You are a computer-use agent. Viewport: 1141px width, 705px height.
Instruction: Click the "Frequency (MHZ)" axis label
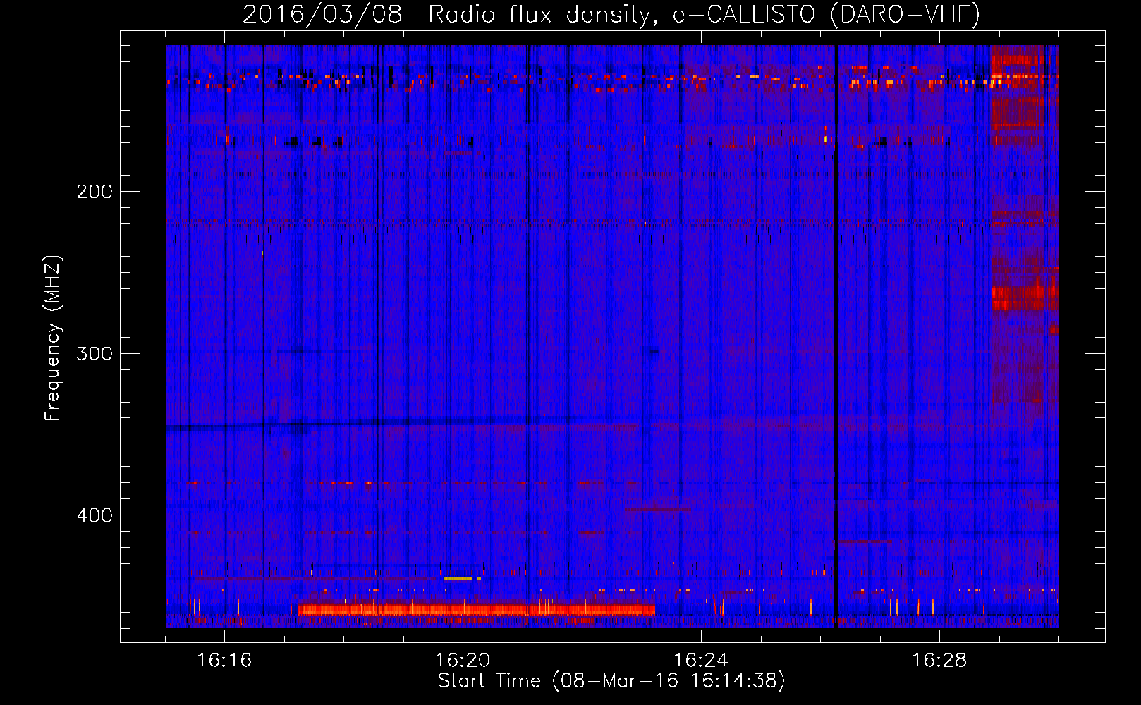(54, 338)
